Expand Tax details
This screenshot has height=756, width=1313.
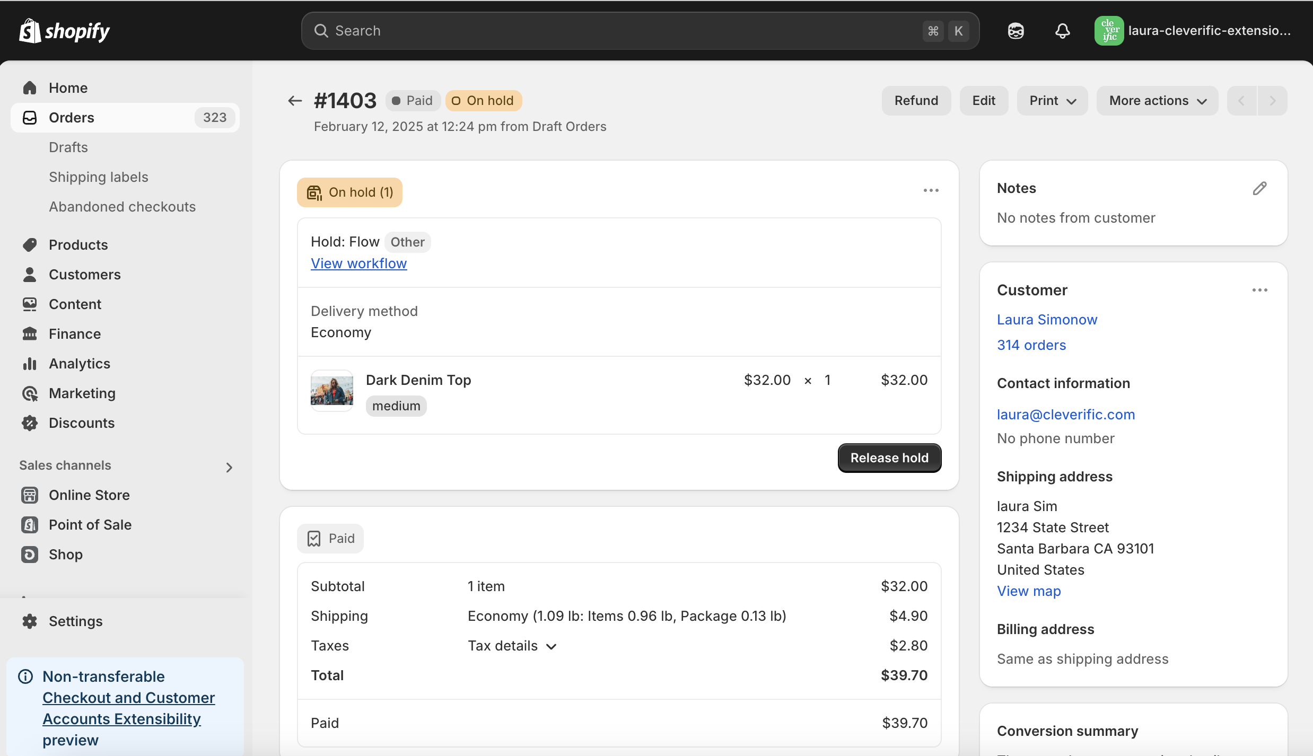click(x=512, y=645)
